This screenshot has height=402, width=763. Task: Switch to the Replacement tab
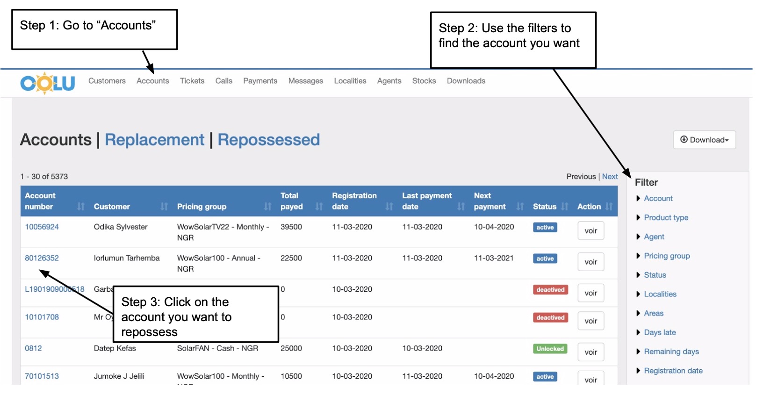pyautogui.click(x=154, y=140)
